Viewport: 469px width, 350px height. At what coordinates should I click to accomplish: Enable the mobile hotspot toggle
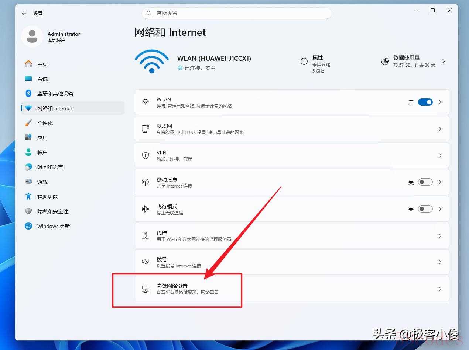pos(425,182)
